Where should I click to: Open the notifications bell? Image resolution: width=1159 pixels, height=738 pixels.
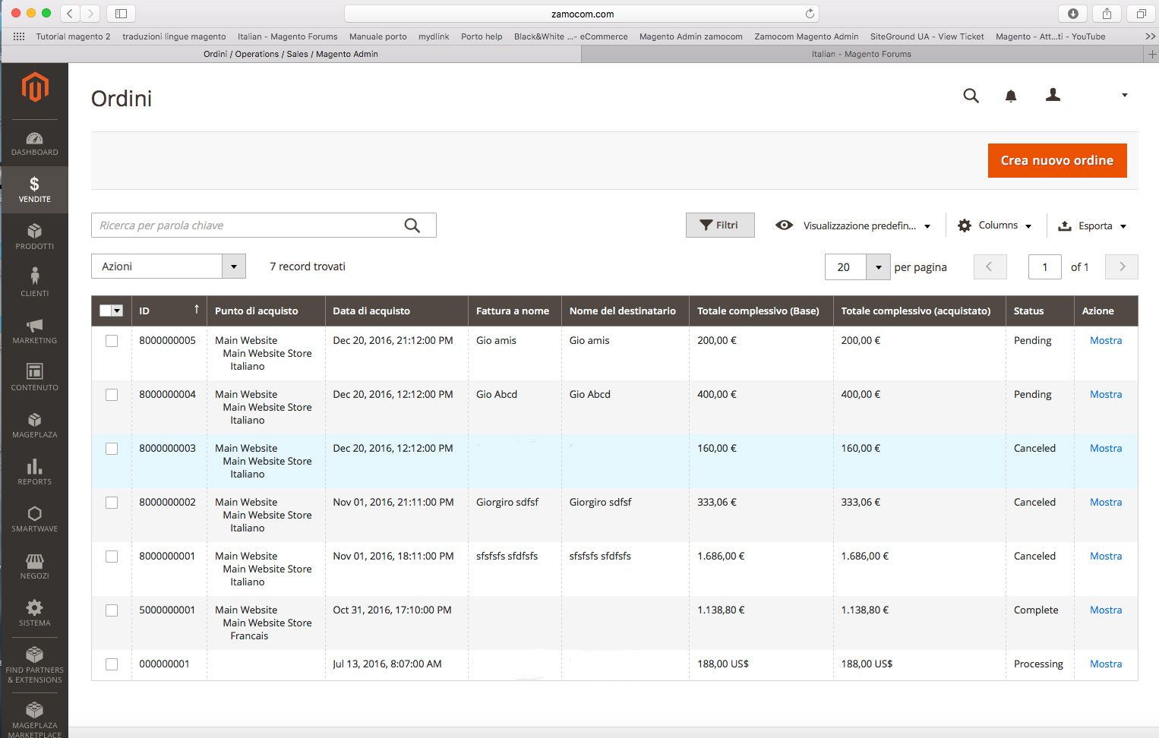(1011, 96)
